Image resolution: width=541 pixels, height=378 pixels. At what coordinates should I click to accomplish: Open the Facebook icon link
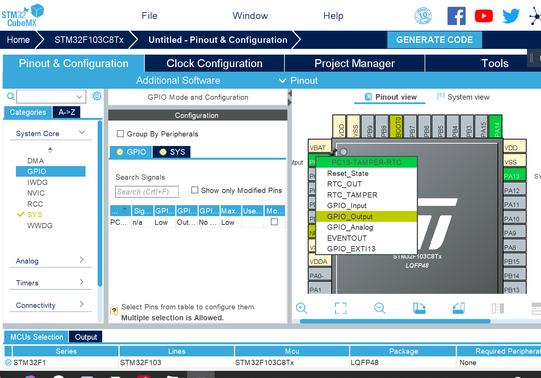pos(456,16)
